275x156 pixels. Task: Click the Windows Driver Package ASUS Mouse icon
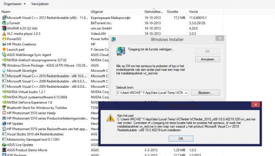click(x=4, y=65)
